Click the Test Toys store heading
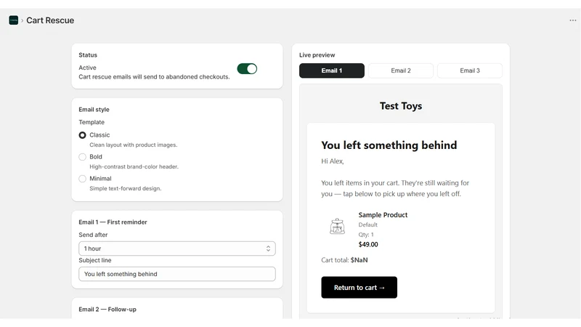 pos(401,106)
